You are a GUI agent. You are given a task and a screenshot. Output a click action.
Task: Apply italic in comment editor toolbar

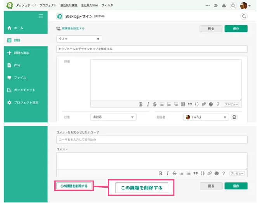pyautogui.click(x=167, y=174)
